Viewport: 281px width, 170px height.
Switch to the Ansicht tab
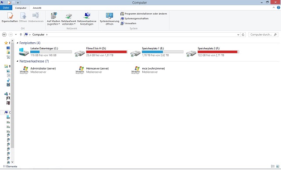pos(37,8)
